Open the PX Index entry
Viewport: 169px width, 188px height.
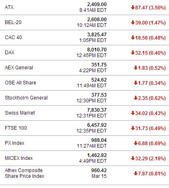15,143
